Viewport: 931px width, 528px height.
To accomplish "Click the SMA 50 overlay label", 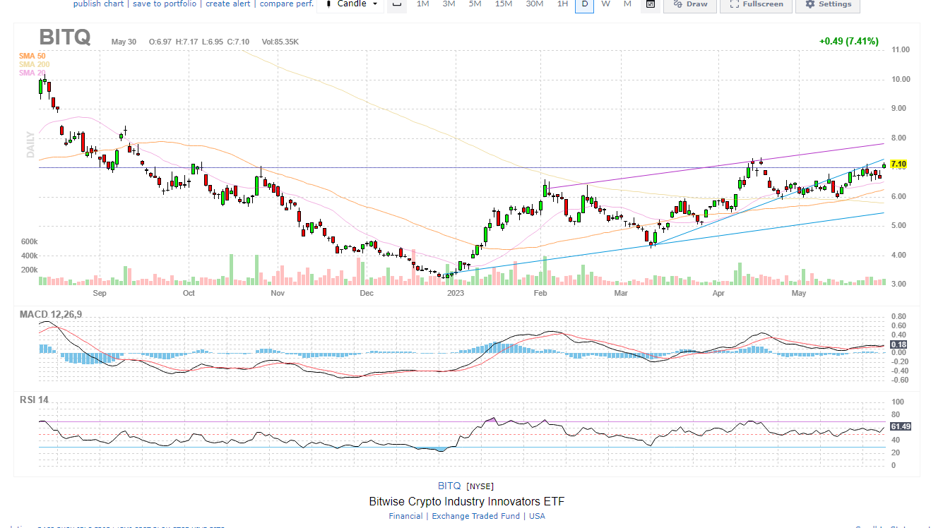I will [32, 55].
